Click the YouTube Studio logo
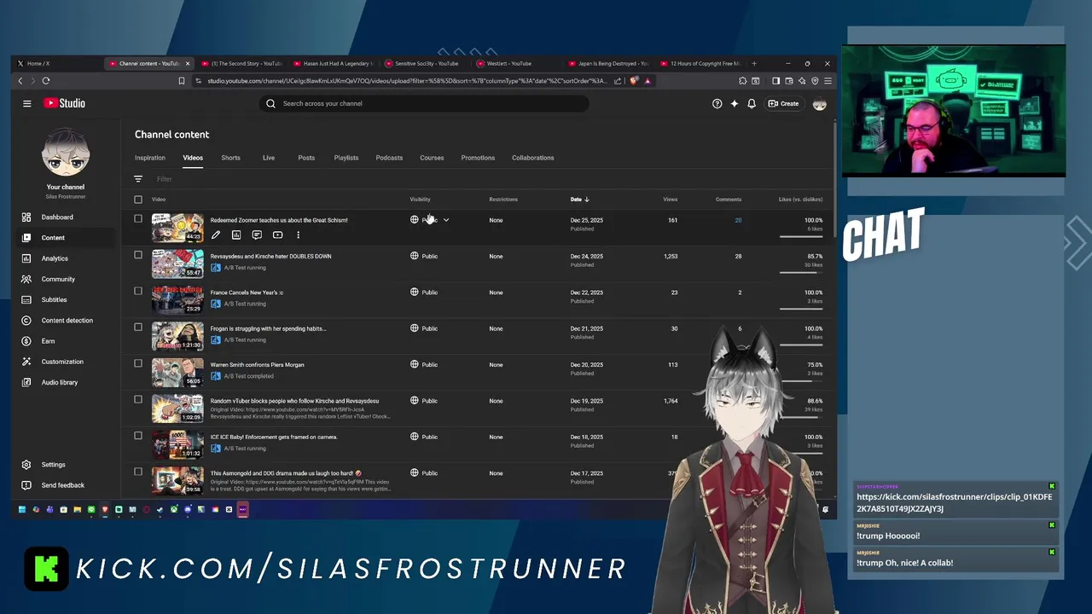 click(65, 103)
